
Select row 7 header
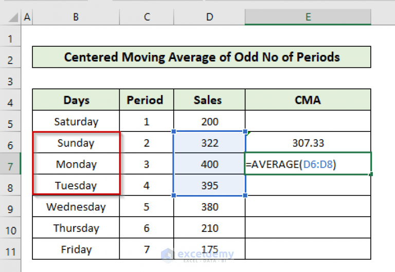click(x=10, y=164)
